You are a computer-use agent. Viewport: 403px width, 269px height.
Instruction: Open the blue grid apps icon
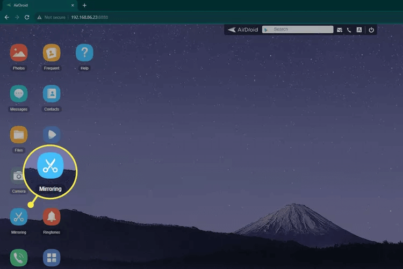click(52, 258)
